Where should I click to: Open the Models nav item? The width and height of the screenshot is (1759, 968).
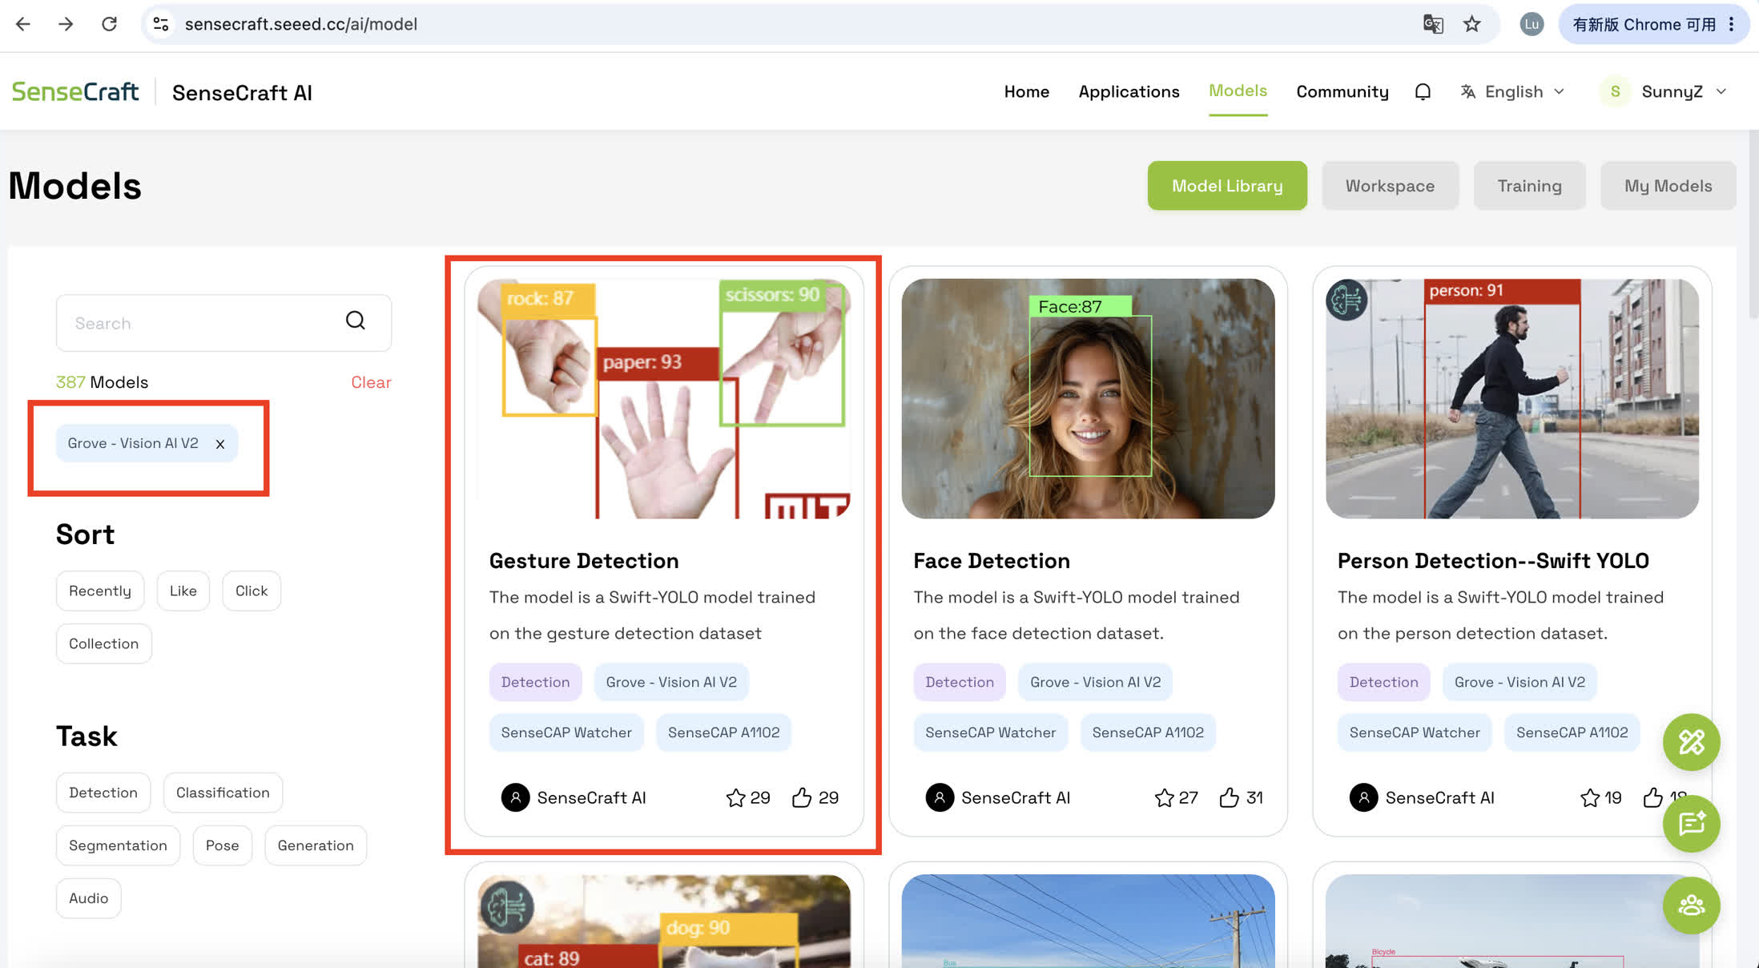pos(1238,91)
